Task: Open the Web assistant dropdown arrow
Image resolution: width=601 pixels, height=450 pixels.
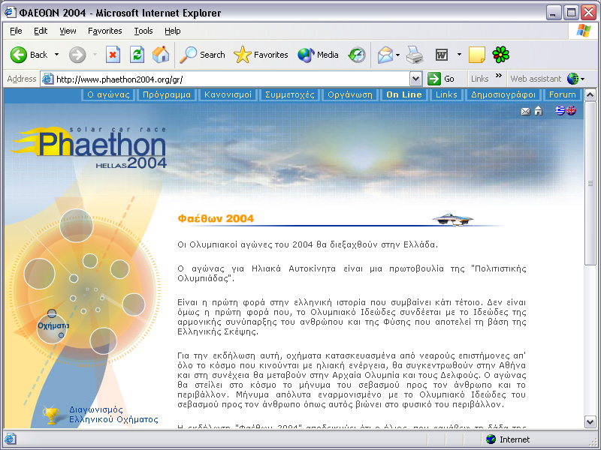Action: click(x=583, y=79)
